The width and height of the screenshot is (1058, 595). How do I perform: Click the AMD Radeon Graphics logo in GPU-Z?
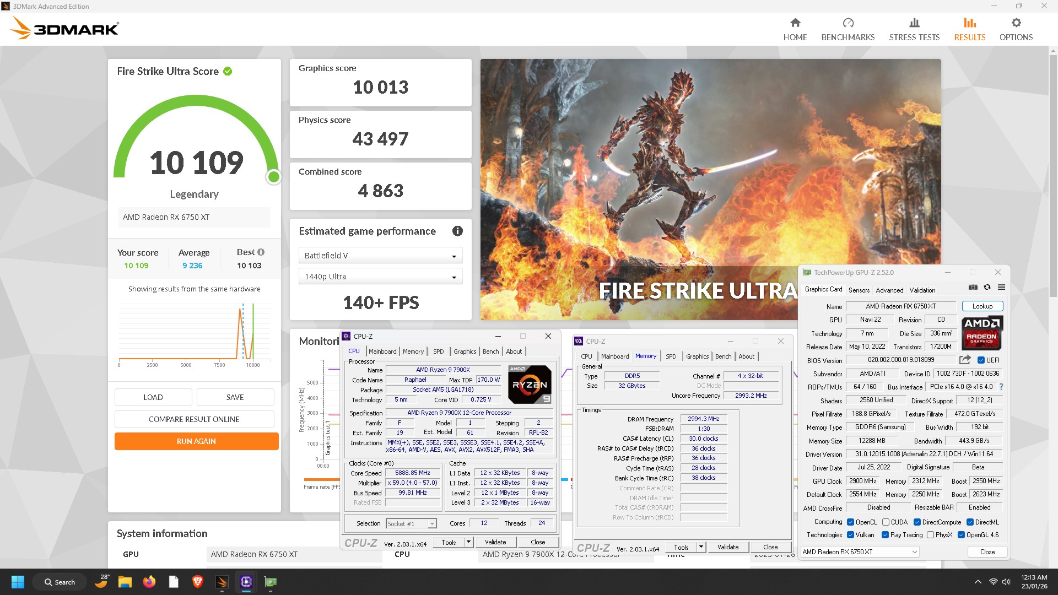pos(981,333)
